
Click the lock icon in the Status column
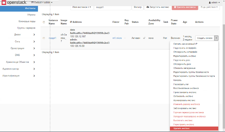144,38
